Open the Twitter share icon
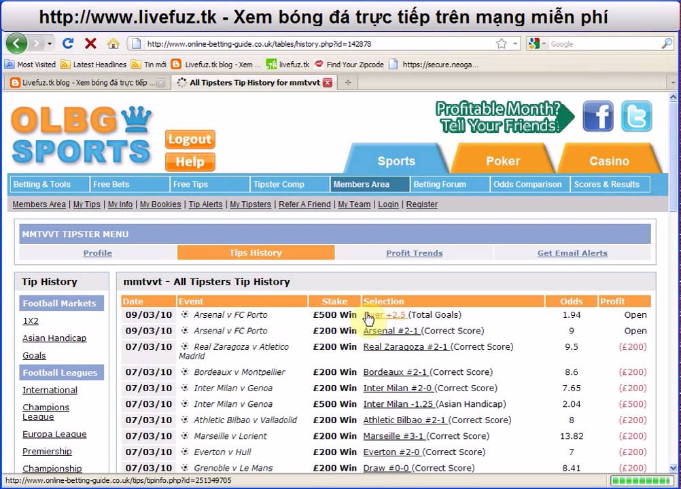The width and height of the screenshot is (681, 489). coord(637,116)
